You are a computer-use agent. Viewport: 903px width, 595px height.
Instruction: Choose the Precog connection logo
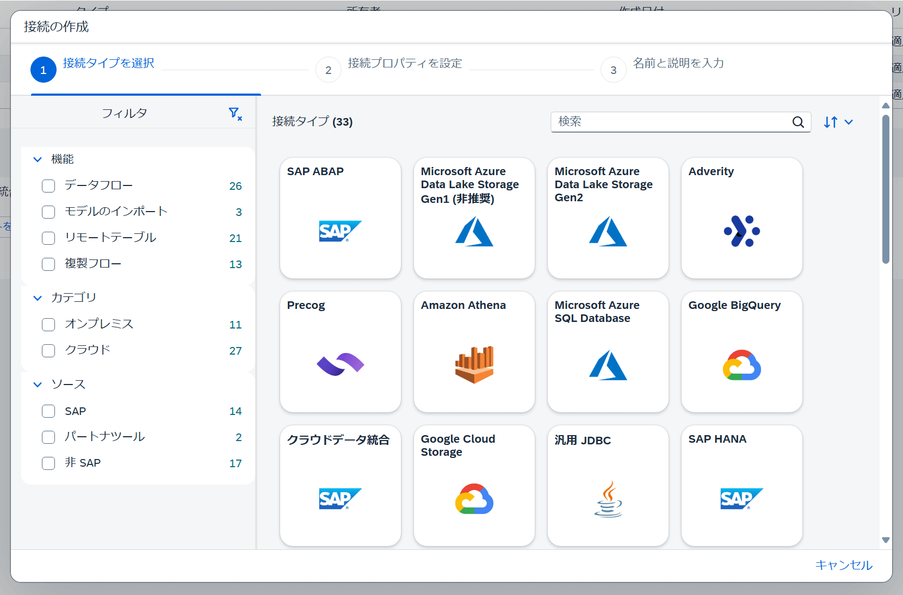tap(341, 364)
